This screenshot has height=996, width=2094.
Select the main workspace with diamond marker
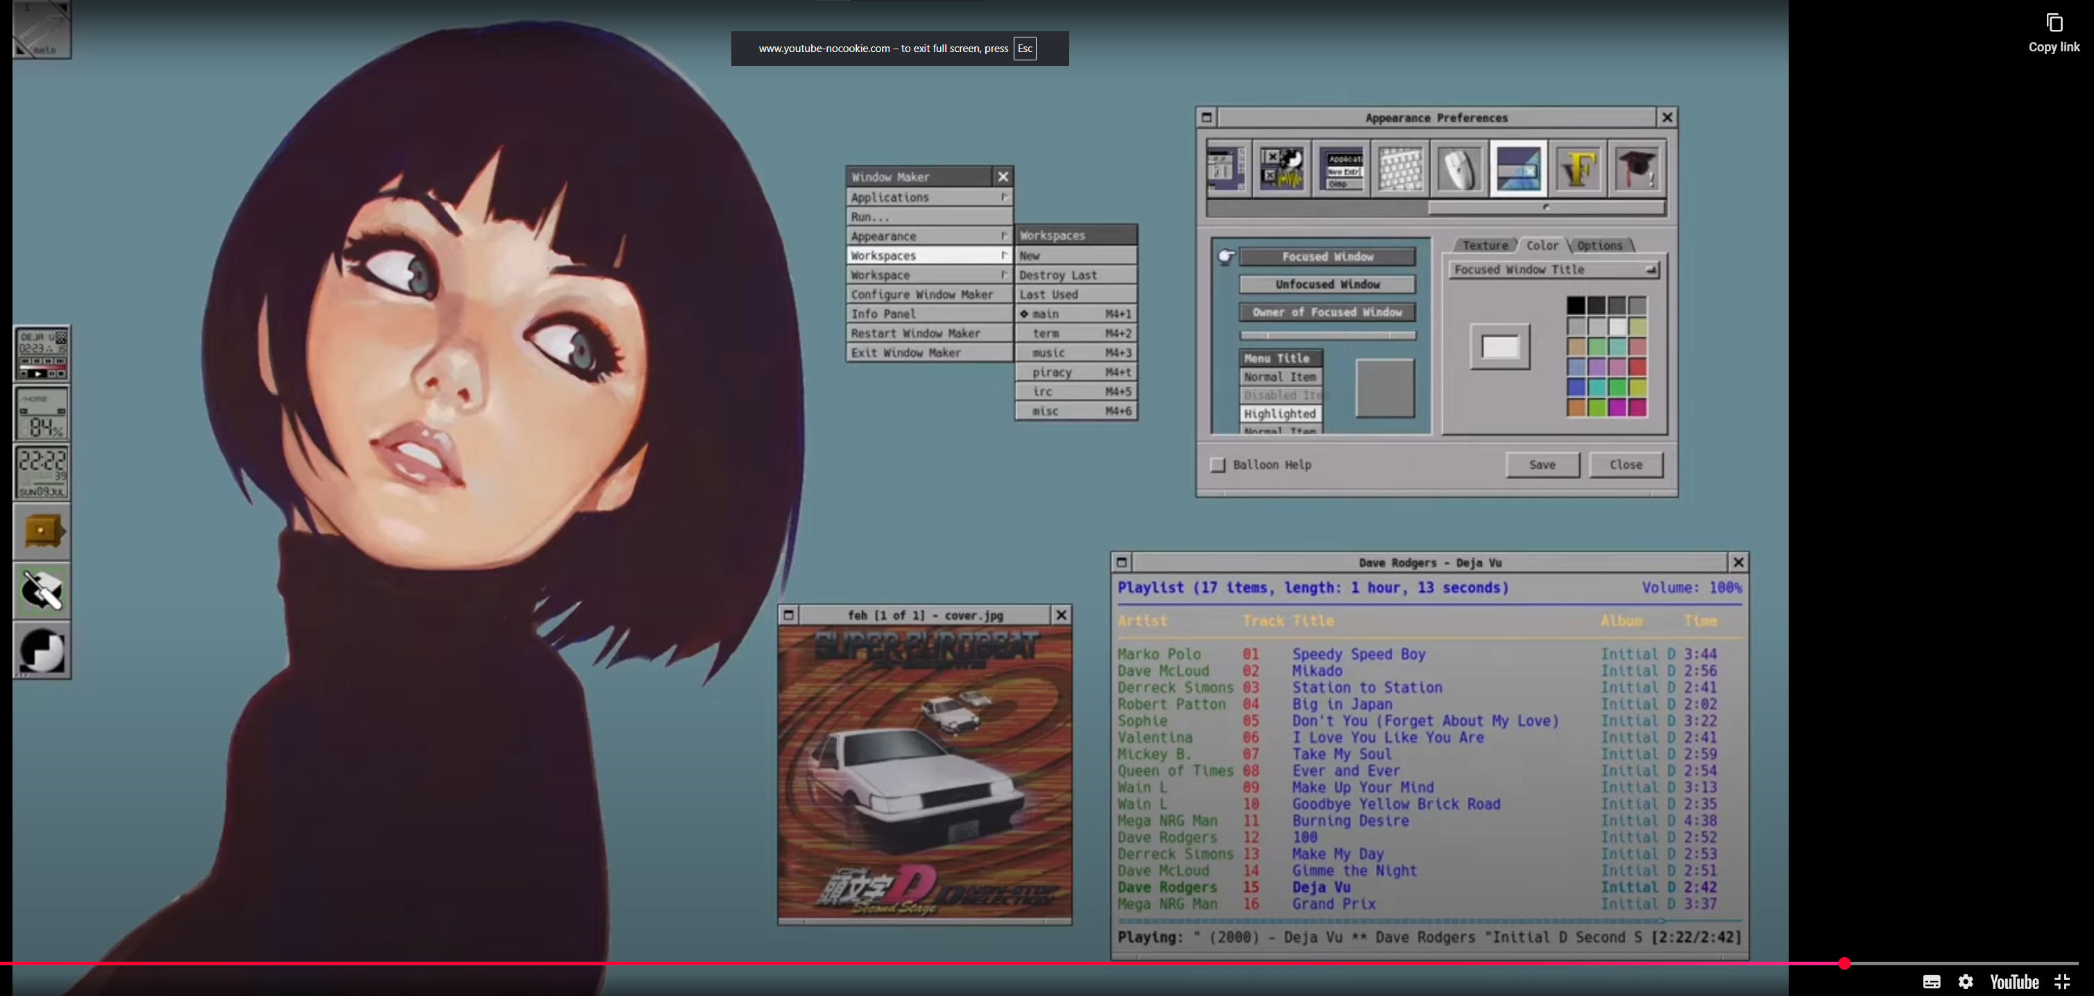tap(1075, 314)
